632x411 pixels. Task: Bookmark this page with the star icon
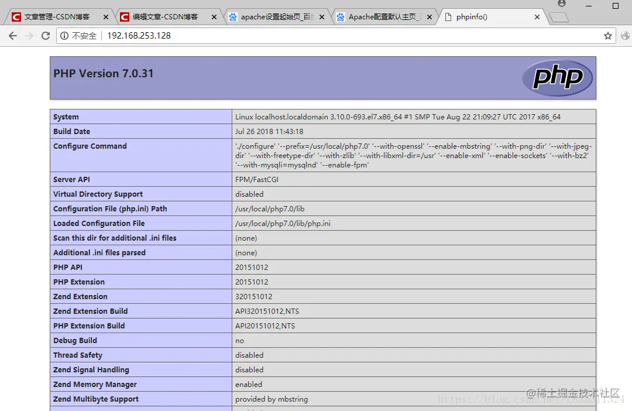point(608,36)
